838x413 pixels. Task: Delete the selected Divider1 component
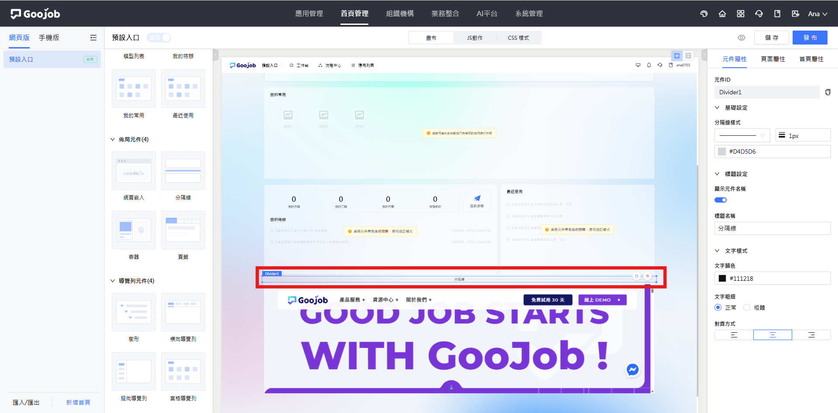(x=648, y=276)
